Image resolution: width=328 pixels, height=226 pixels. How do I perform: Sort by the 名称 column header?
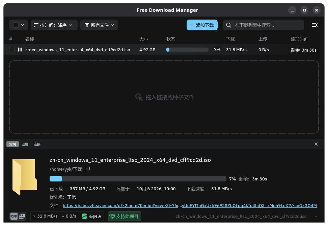click(30, 39)
